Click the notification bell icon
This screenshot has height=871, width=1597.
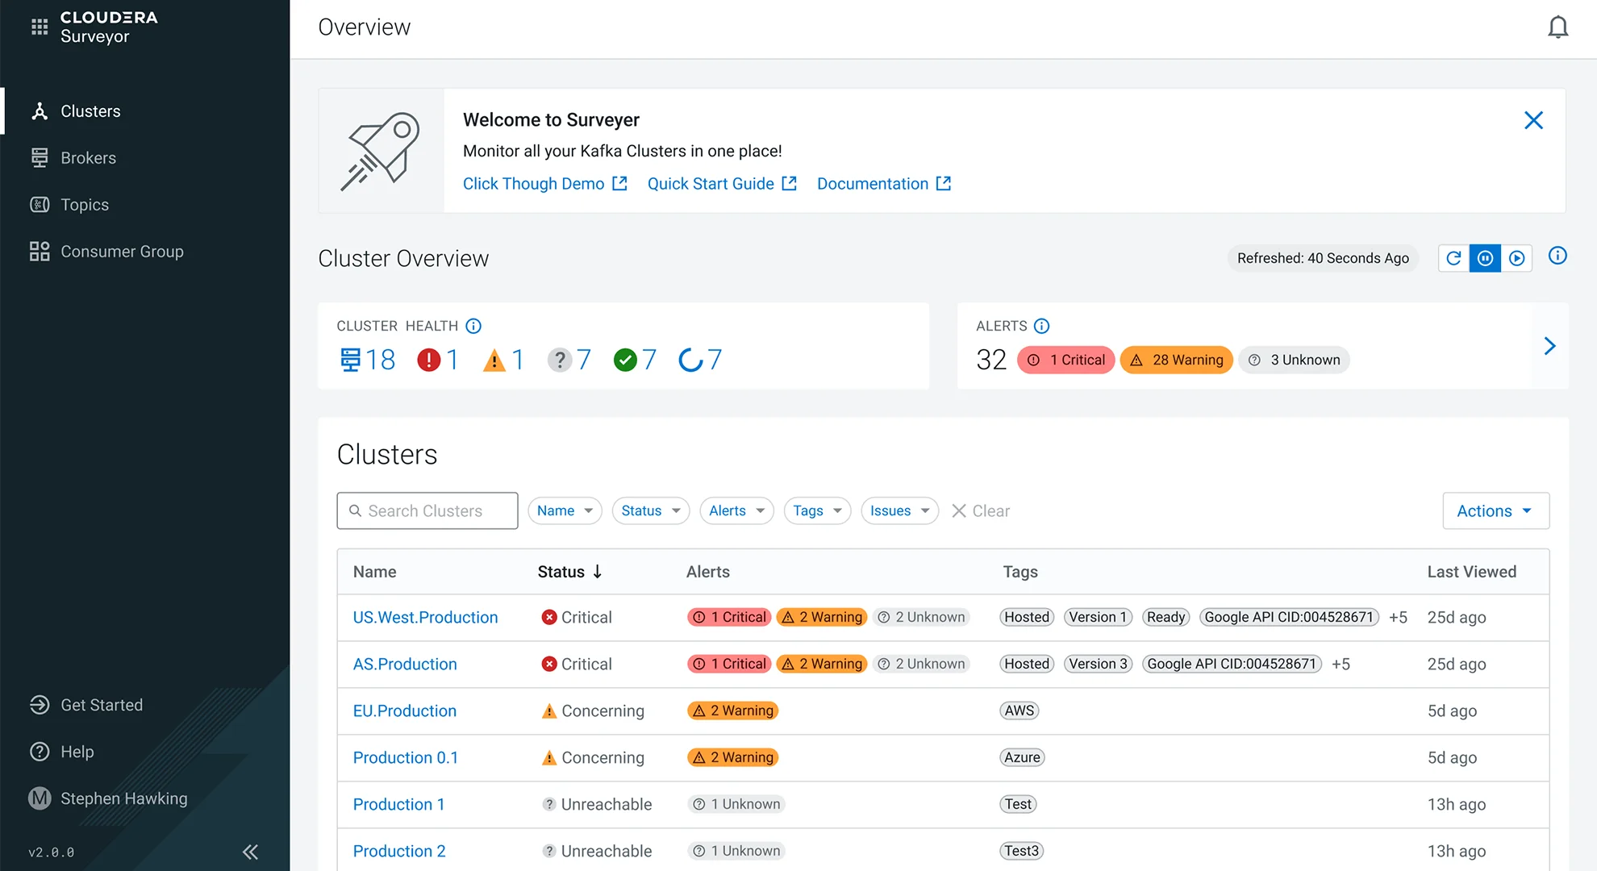point(1557,26)
